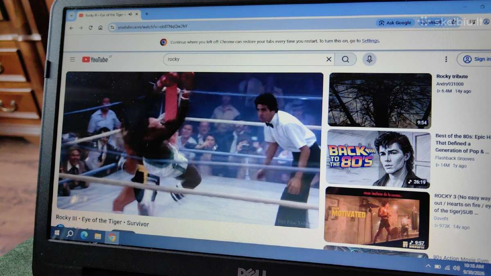Click the Chrome address bar URL
The width and height of the screenshot is (491, 276).
click(x=153, y=27)
